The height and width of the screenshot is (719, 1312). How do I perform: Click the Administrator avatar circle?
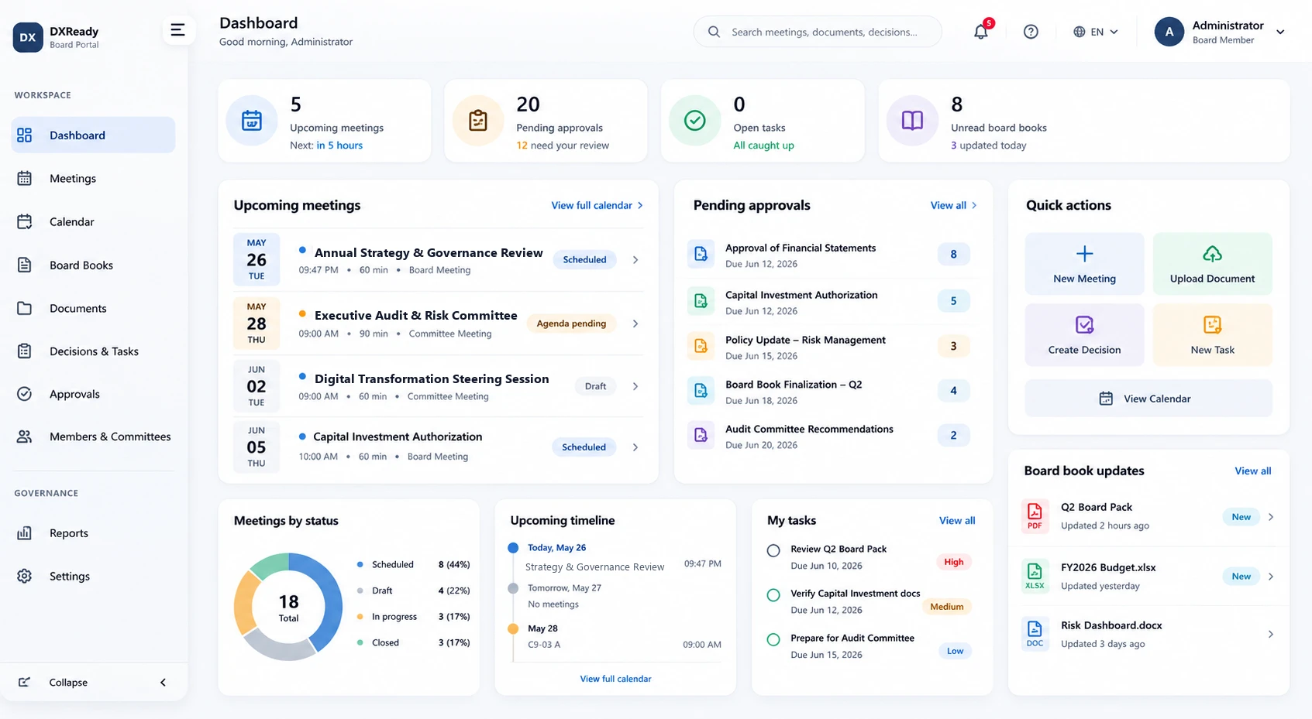point(1169,32)
